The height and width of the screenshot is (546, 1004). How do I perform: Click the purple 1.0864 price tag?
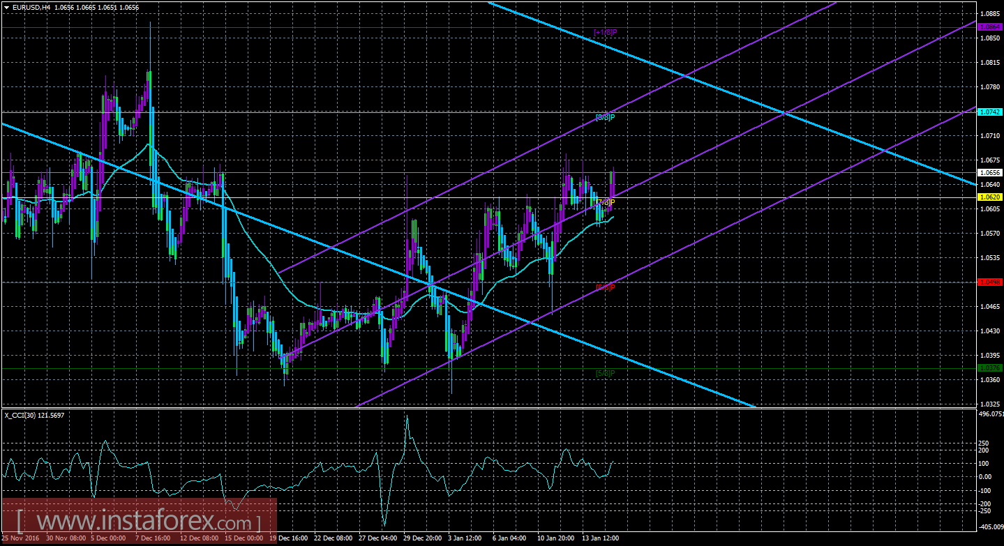[990, 26]
